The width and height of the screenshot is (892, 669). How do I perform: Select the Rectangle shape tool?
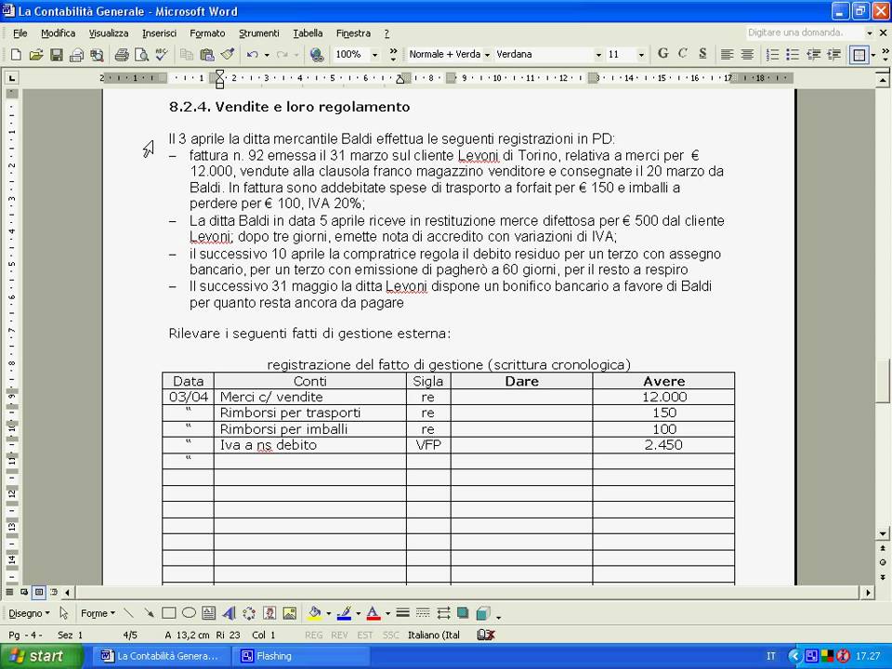pos(168,613)
